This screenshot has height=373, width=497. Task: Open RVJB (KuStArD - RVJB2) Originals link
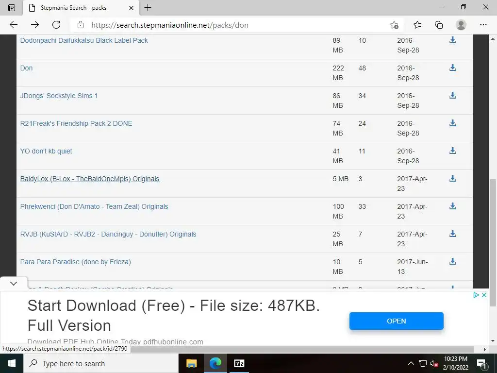coord(108,234)
